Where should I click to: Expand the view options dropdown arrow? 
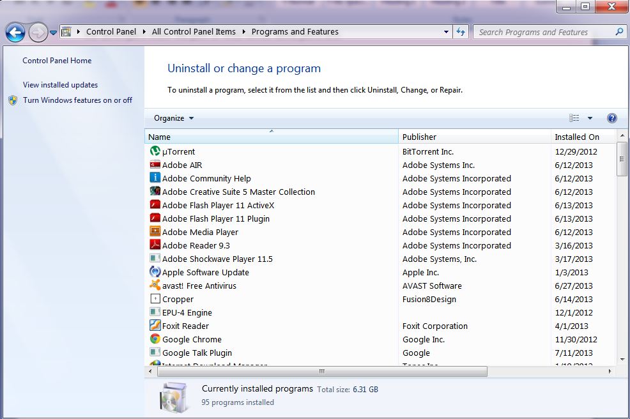590,118
